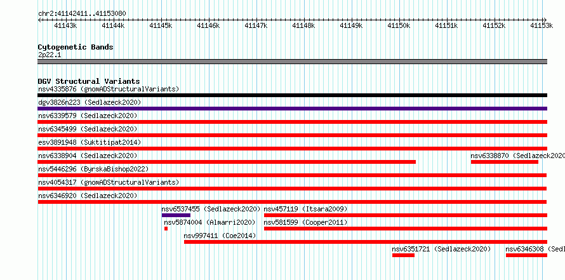Click the purple dgv3826n223 variant bar
Screen dimensions: 565x280
[292, 109]
